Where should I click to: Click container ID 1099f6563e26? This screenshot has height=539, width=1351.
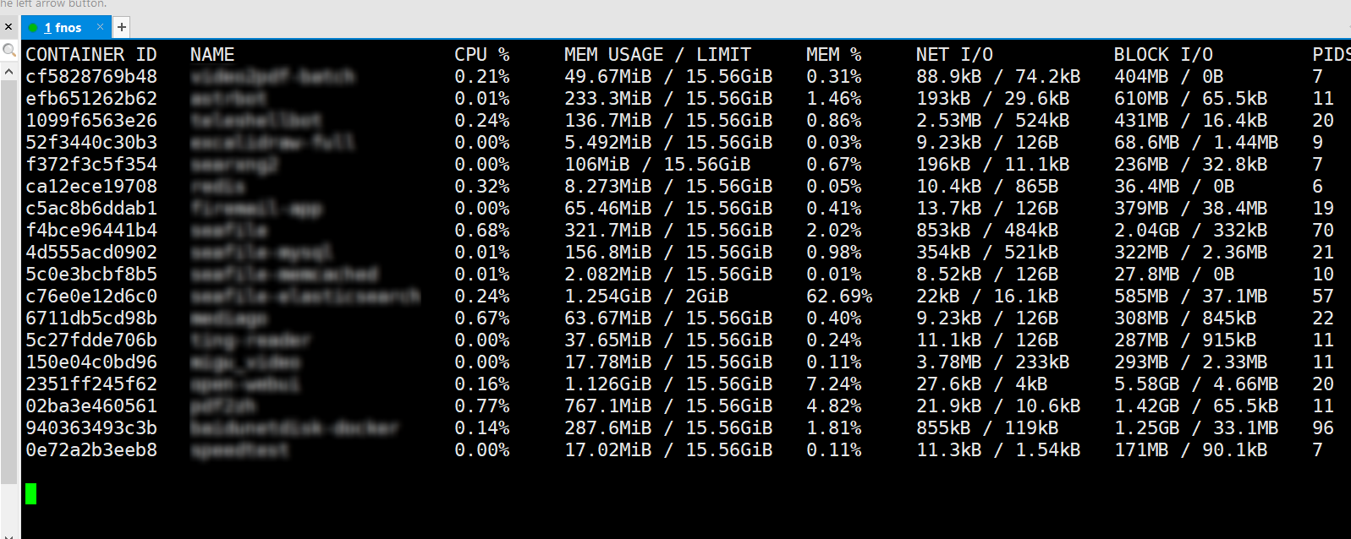pyautogui.click(x=91, y=121)
